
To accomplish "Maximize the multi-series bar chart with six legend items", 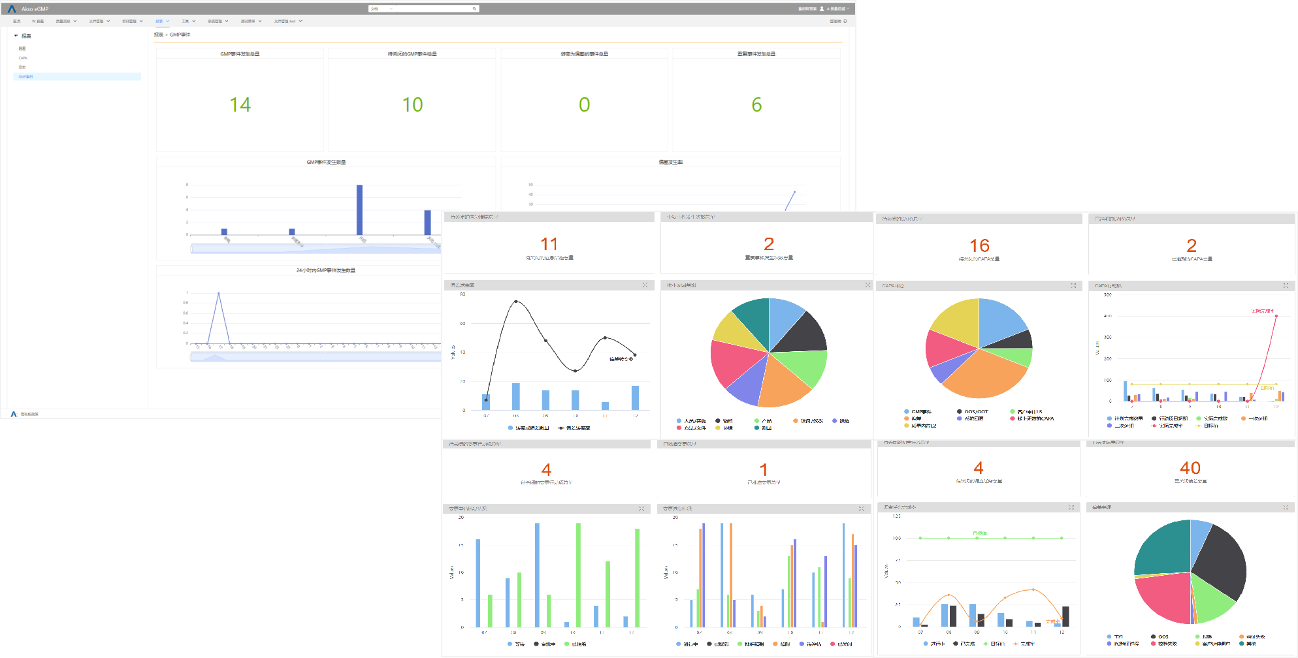I will click(862, 509).
